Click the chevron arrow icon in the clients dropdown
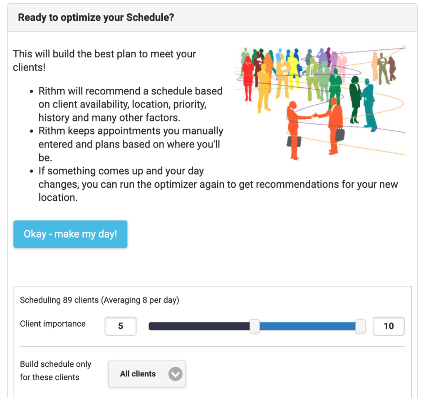This screenshot has width=426, height=398. [x=175, y=374]
